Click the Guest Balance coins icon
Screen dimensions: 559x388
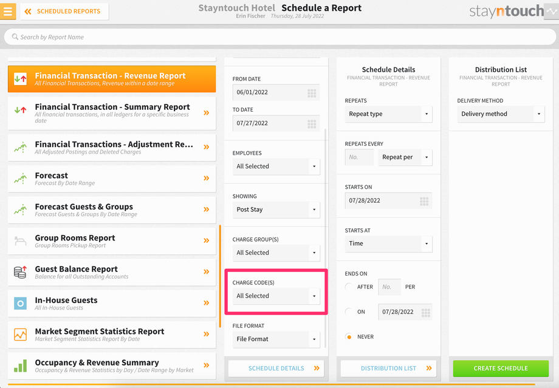tap(20, 272)
